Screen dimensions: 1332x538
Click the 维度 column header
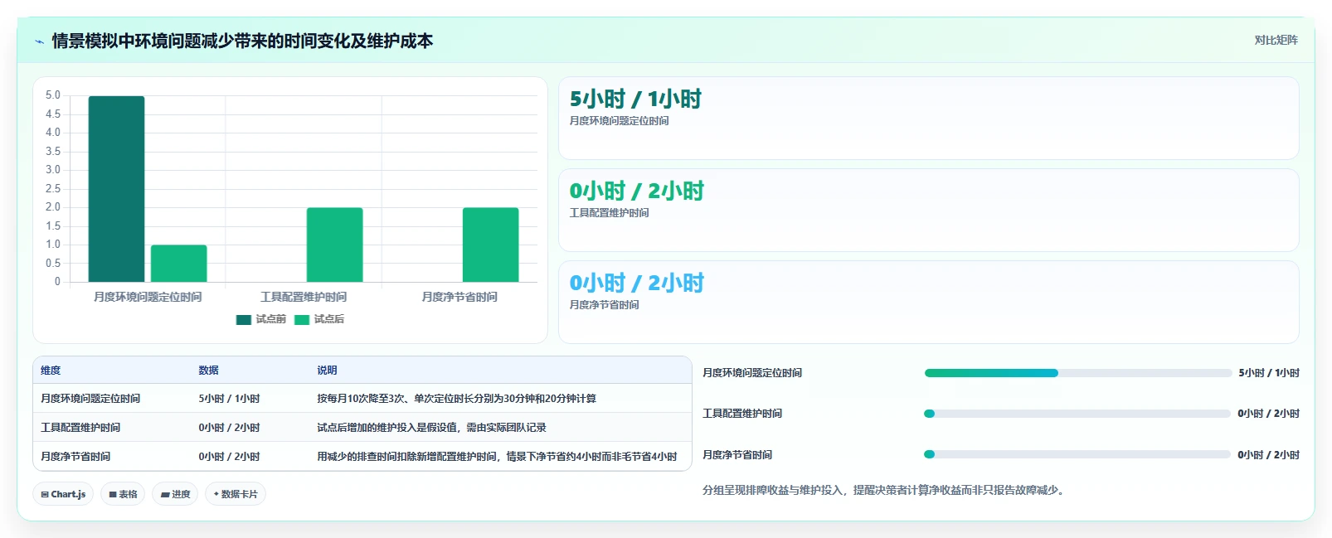[x=51, y=371]
